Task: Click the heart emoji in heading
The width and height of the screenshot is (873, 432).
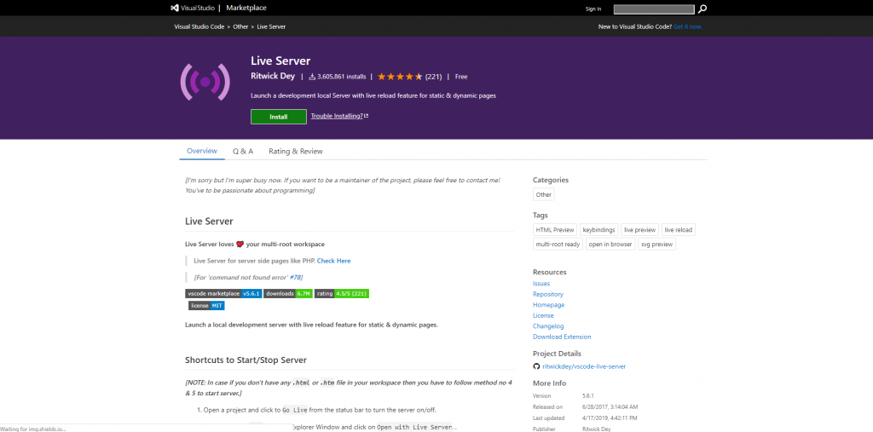Action: 240,244
